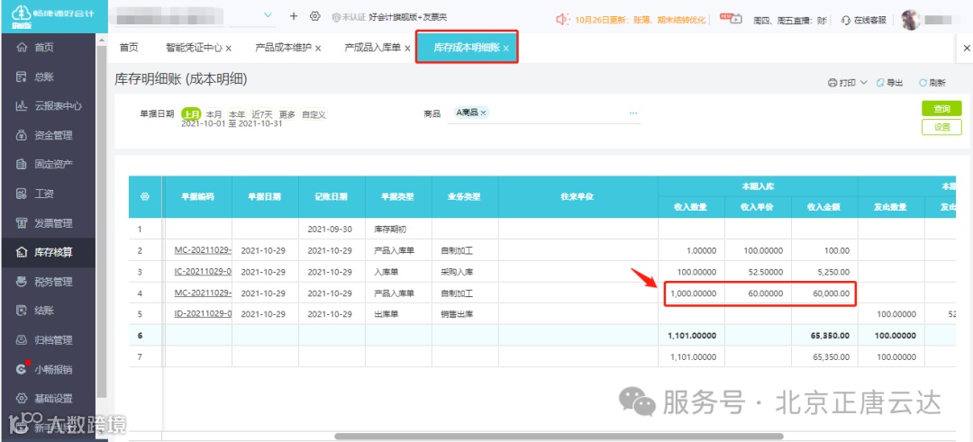Open the 打印 print dropdown
This screenshot has height=442, width=973.
click(848, 83)
